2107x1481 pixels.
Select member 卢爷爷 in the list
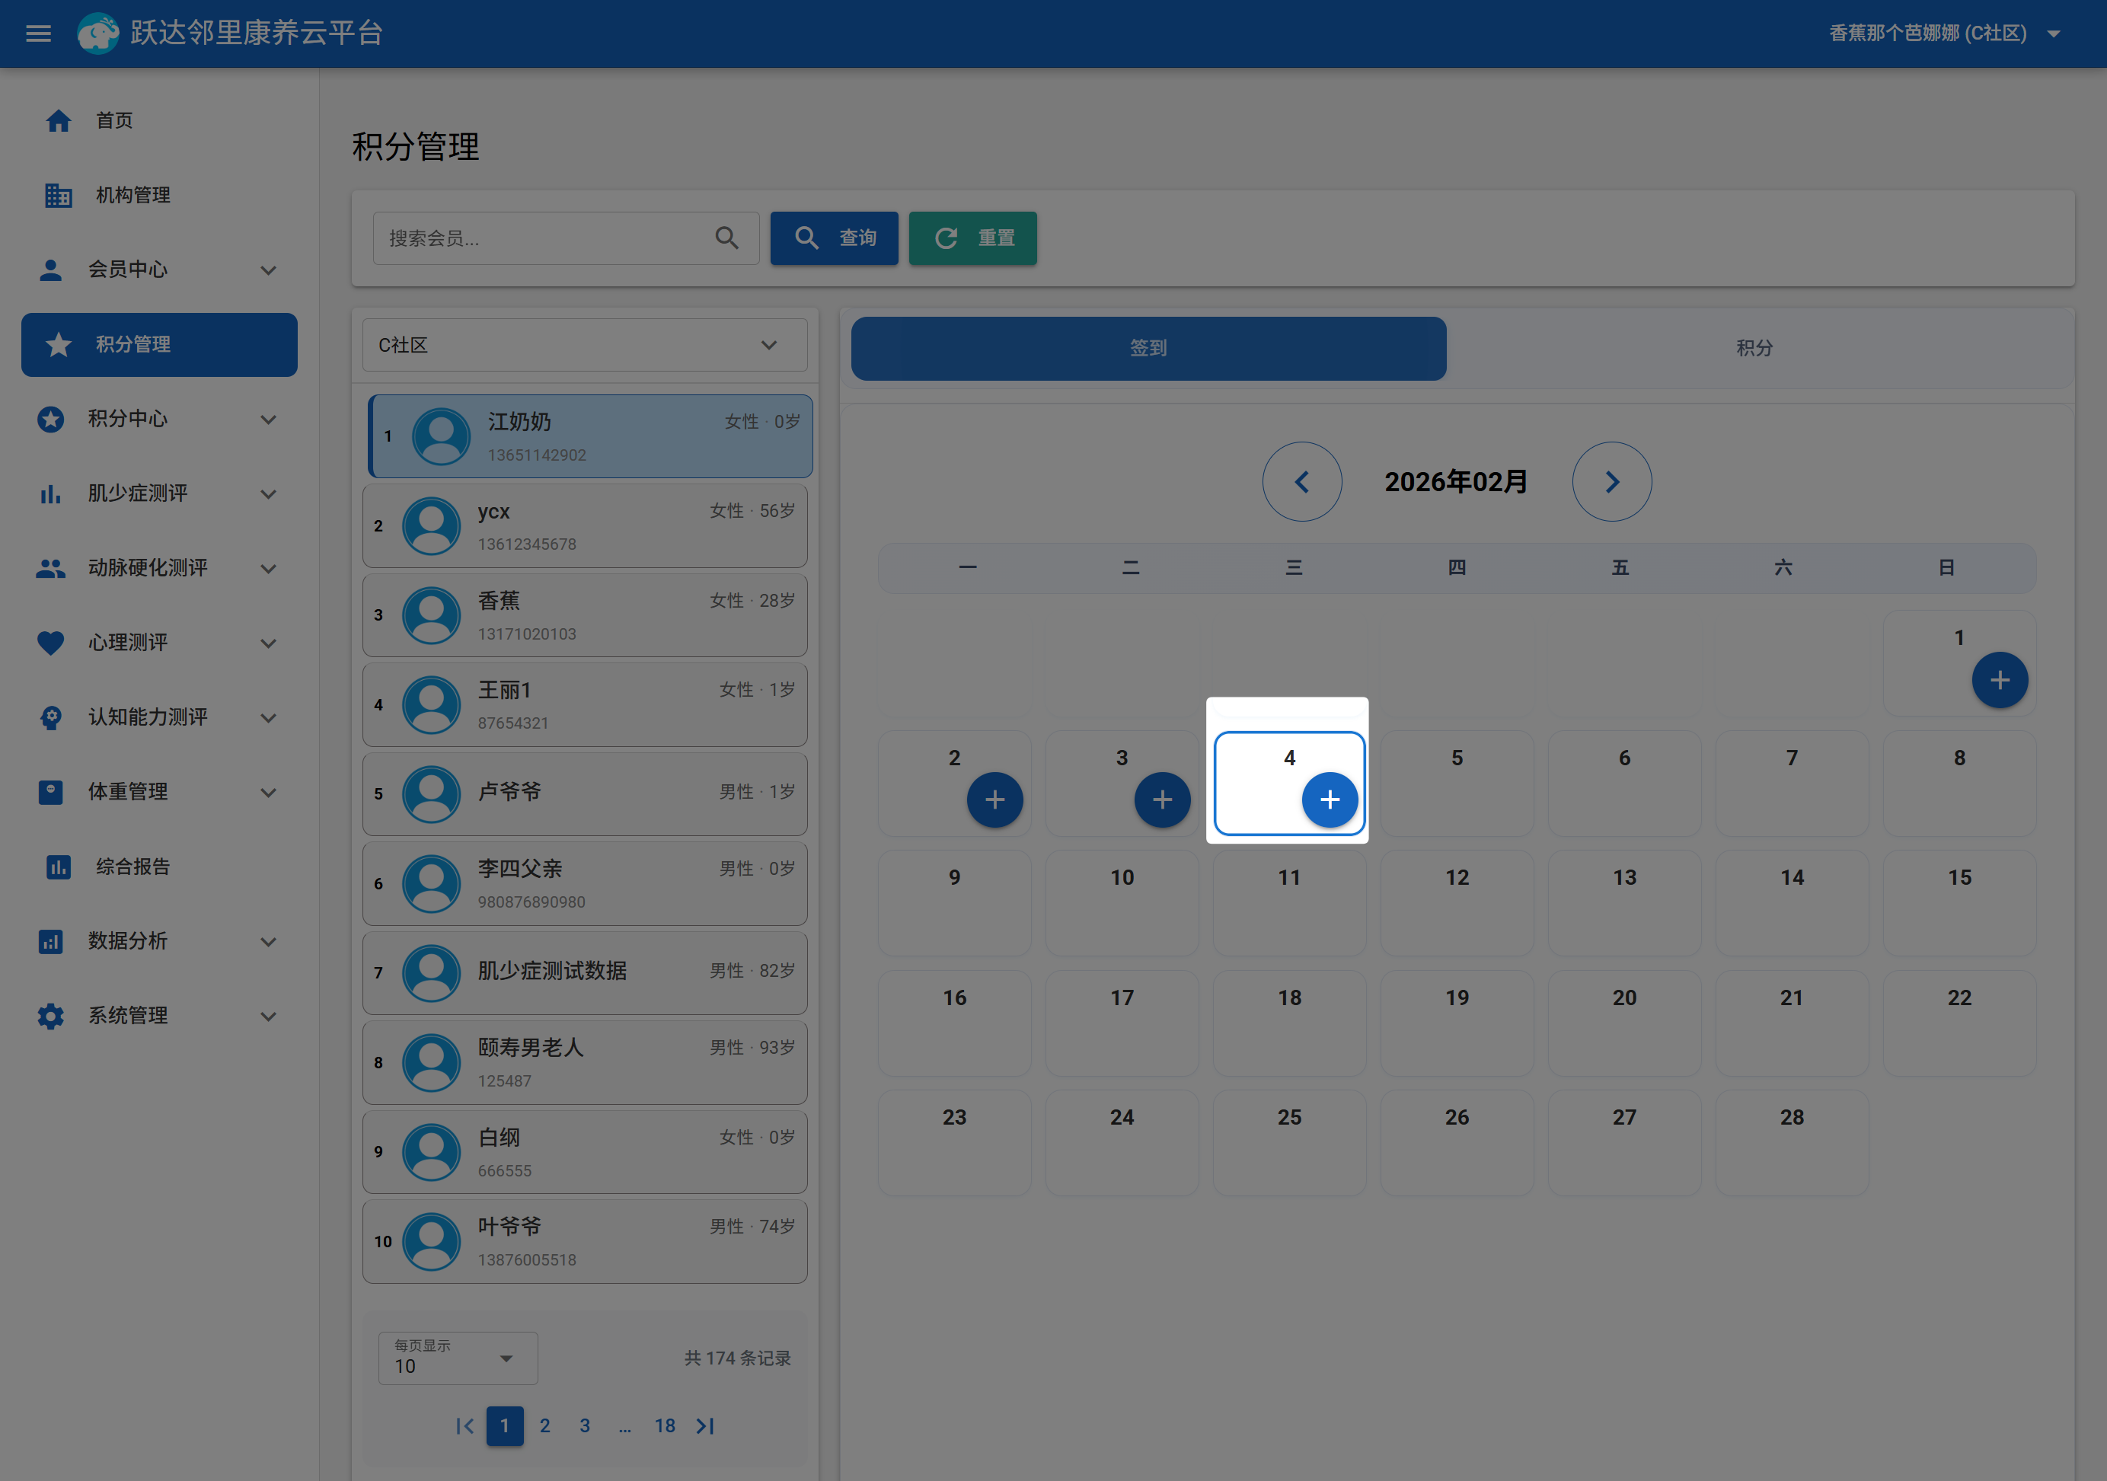coord(585,795)
